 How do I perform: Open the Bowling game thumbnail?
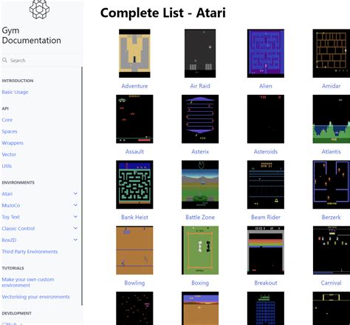tap(134, 250)
